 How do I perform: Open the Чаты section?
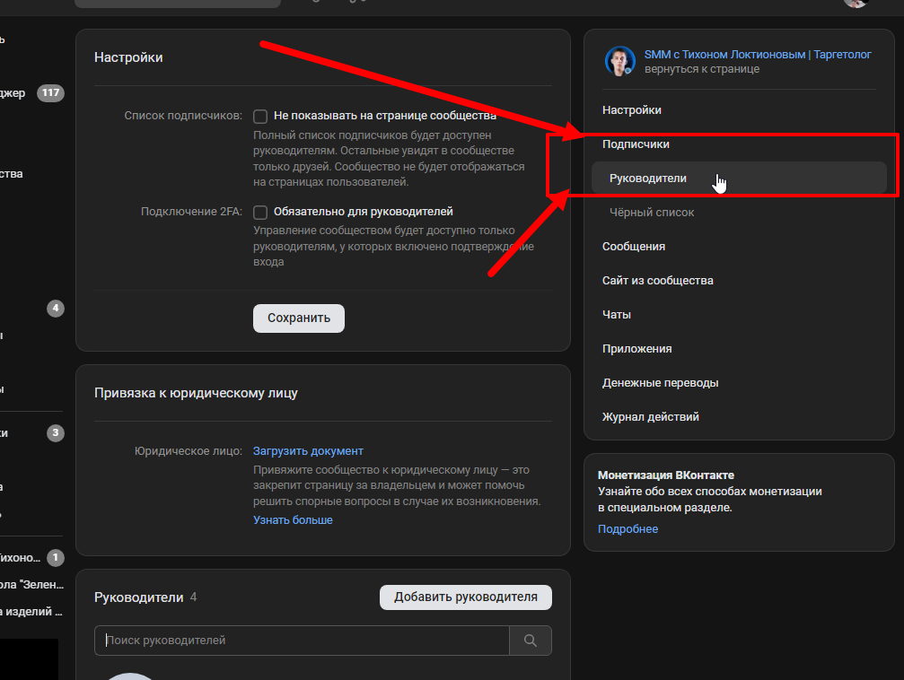click(617, 315)
